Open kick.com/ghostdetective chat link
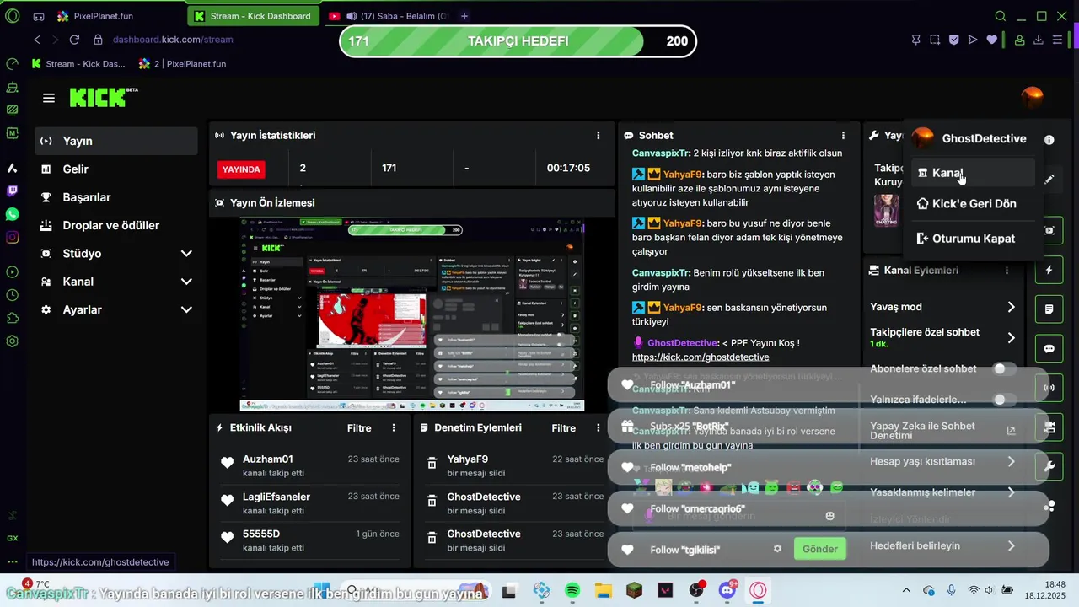The image size is (1079, 607). (x=700, y=357)
